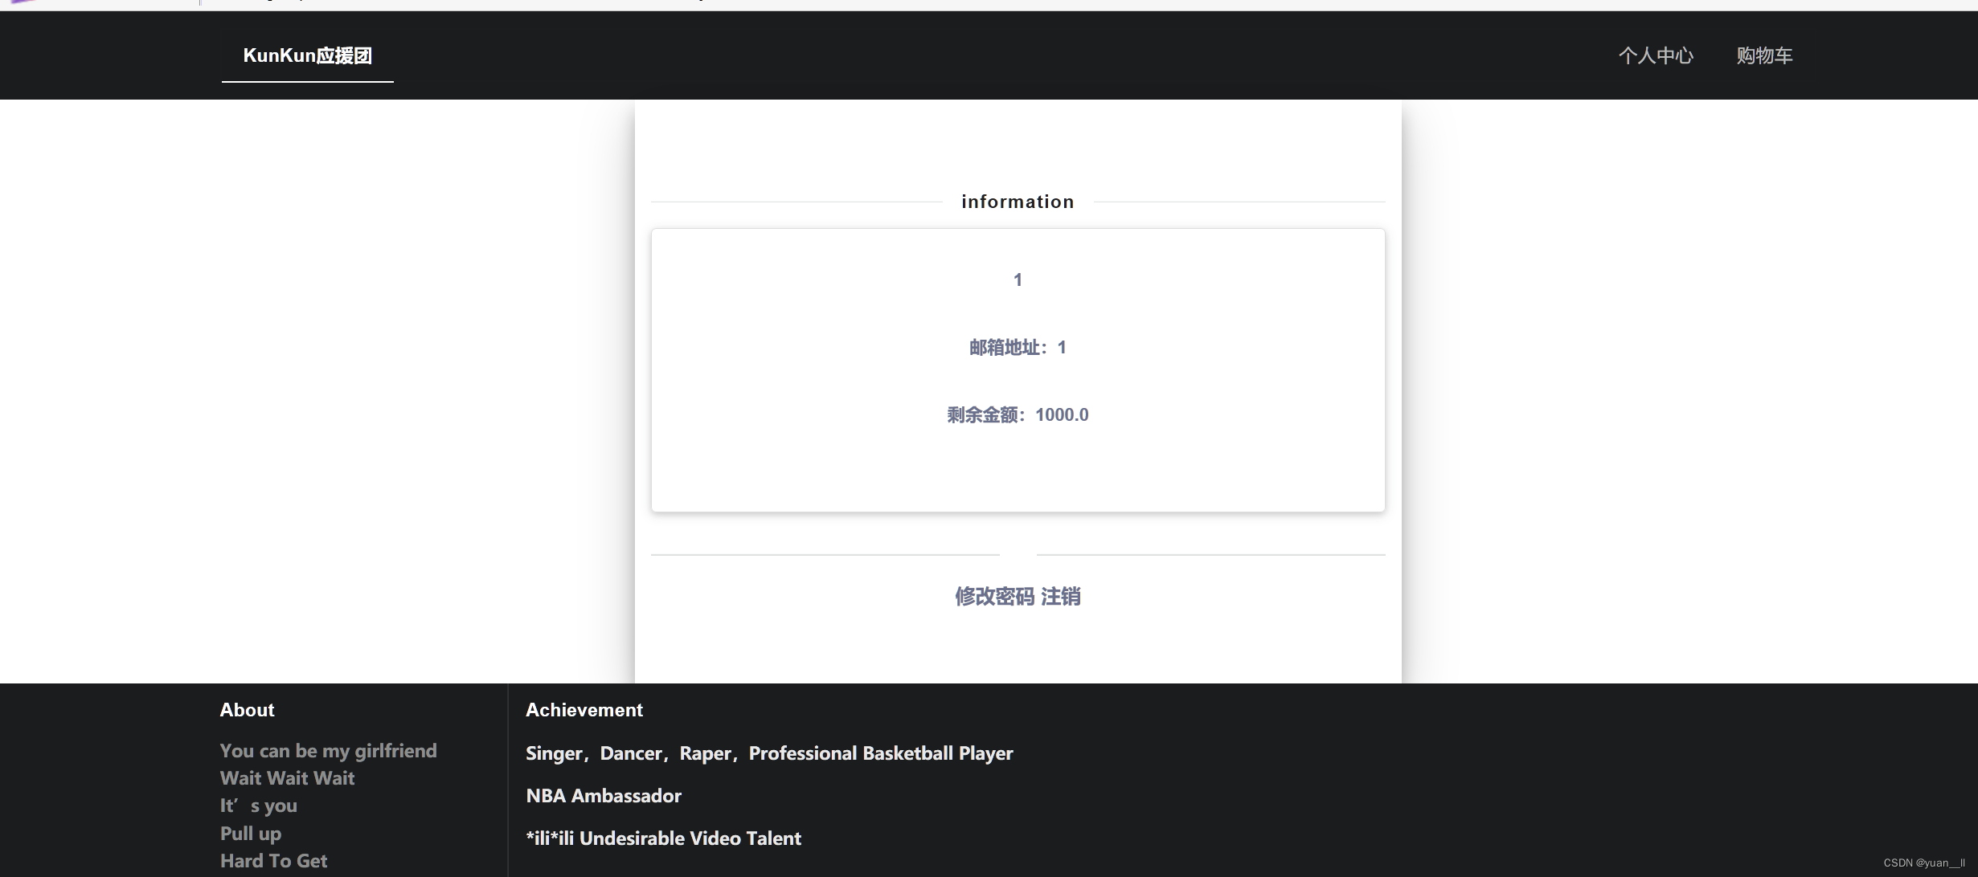Viewport: 1978px width, 877px height.
Task: Open the 购物车 navigation item
Action: pos(1763,55)
